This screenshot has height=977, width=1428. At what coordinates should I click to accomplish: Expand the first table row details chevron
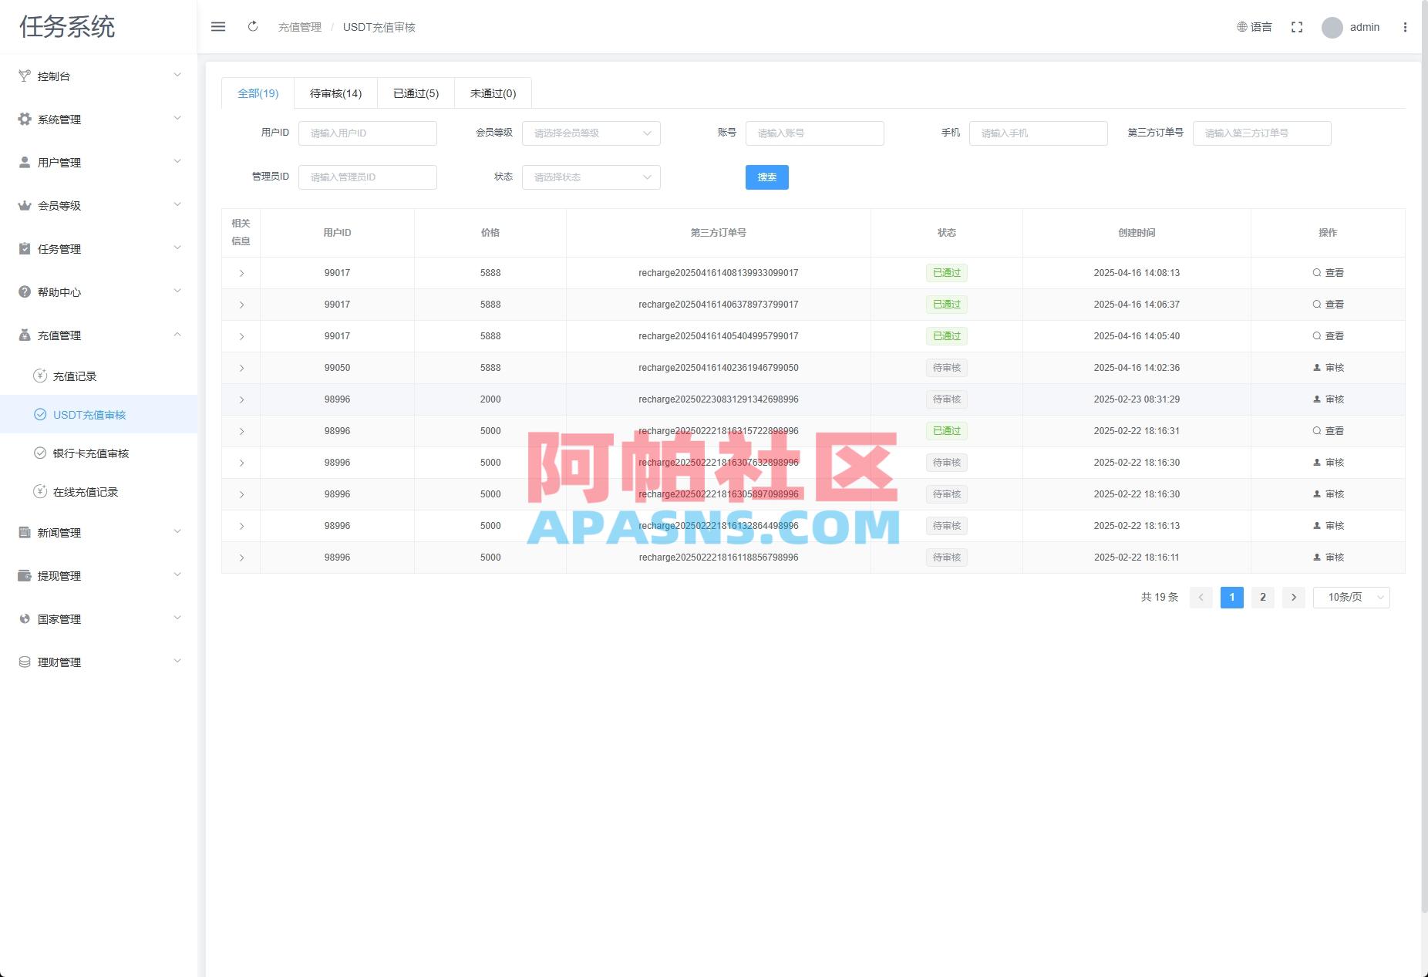(x=241, y=273)
